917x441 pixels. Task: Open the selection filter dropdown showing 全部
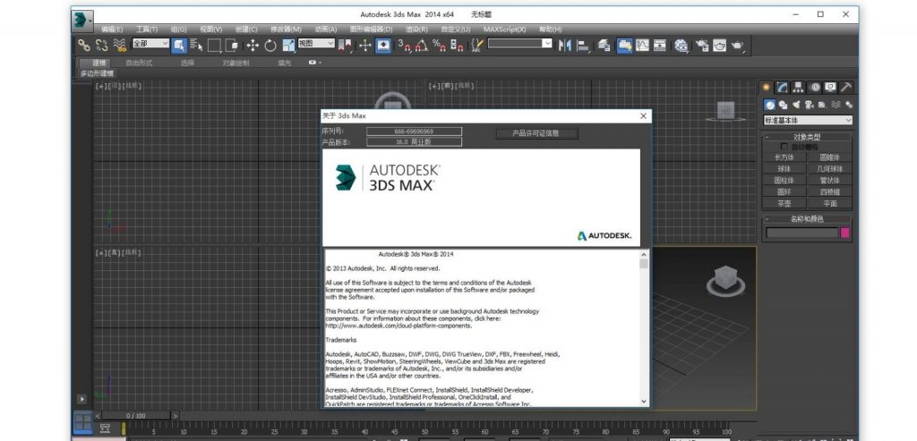(150, 43)
